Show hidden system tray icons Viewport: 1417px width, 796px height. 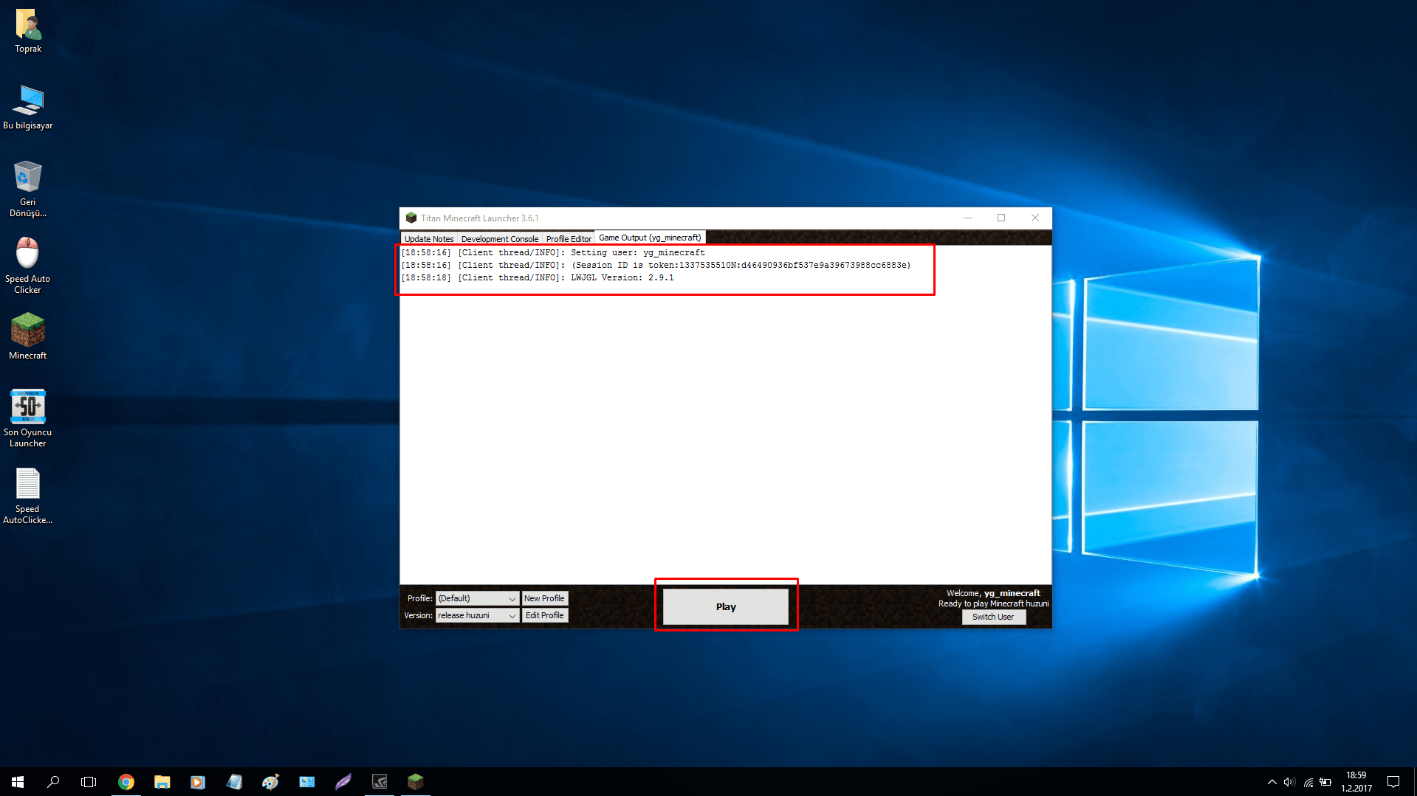[x=1272, y=782]
